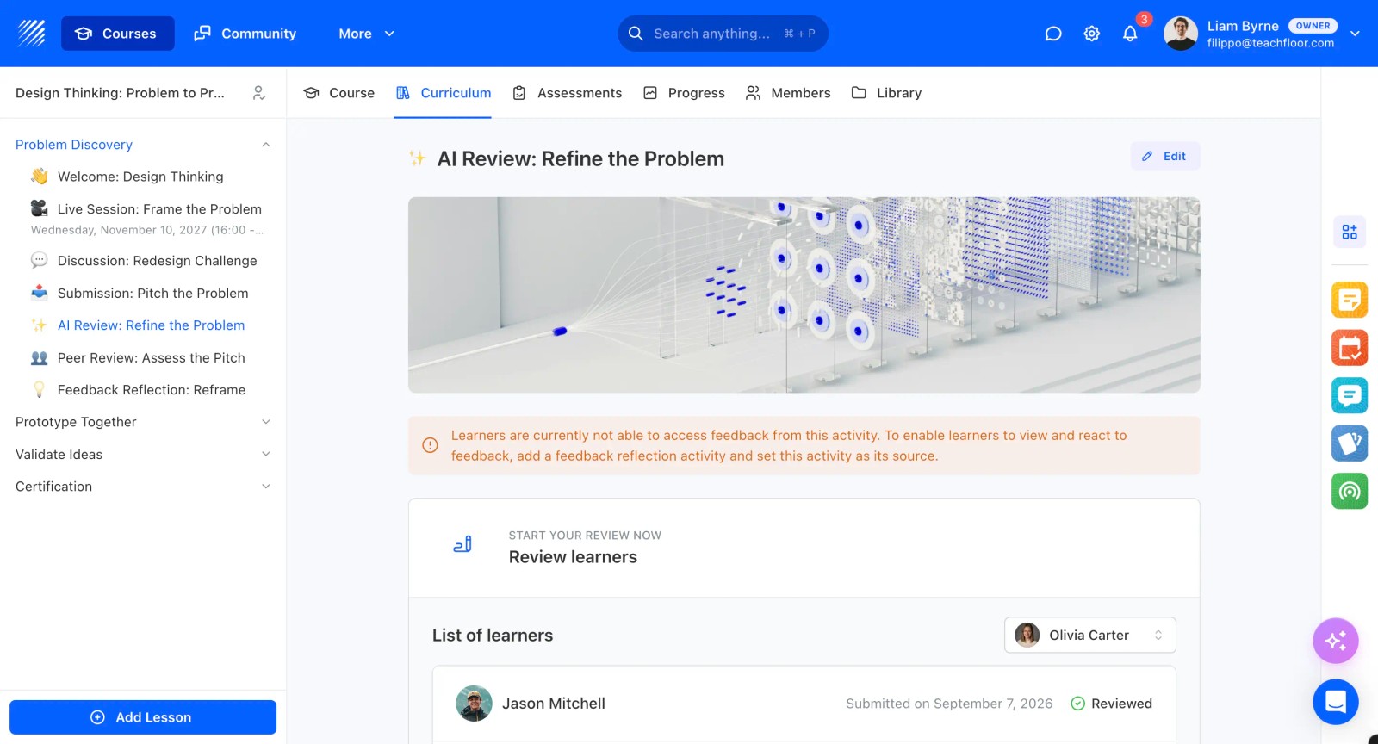Click the Add Lesson button
This screenshot has height=744, width=1378.
pos(143,717)
